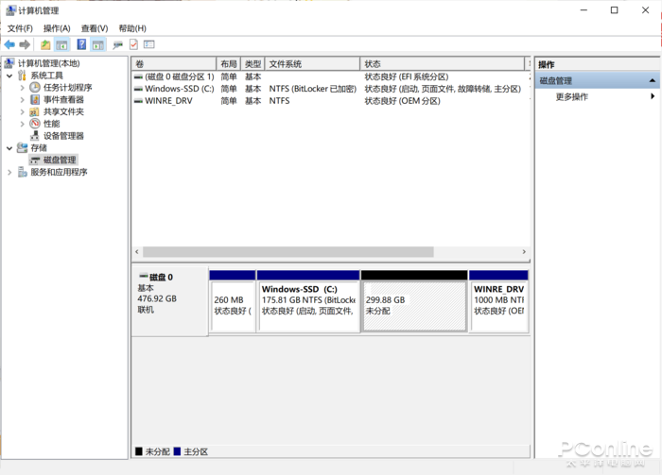
Task: Click the 事件查看器 icon
Action: [35, 99]
